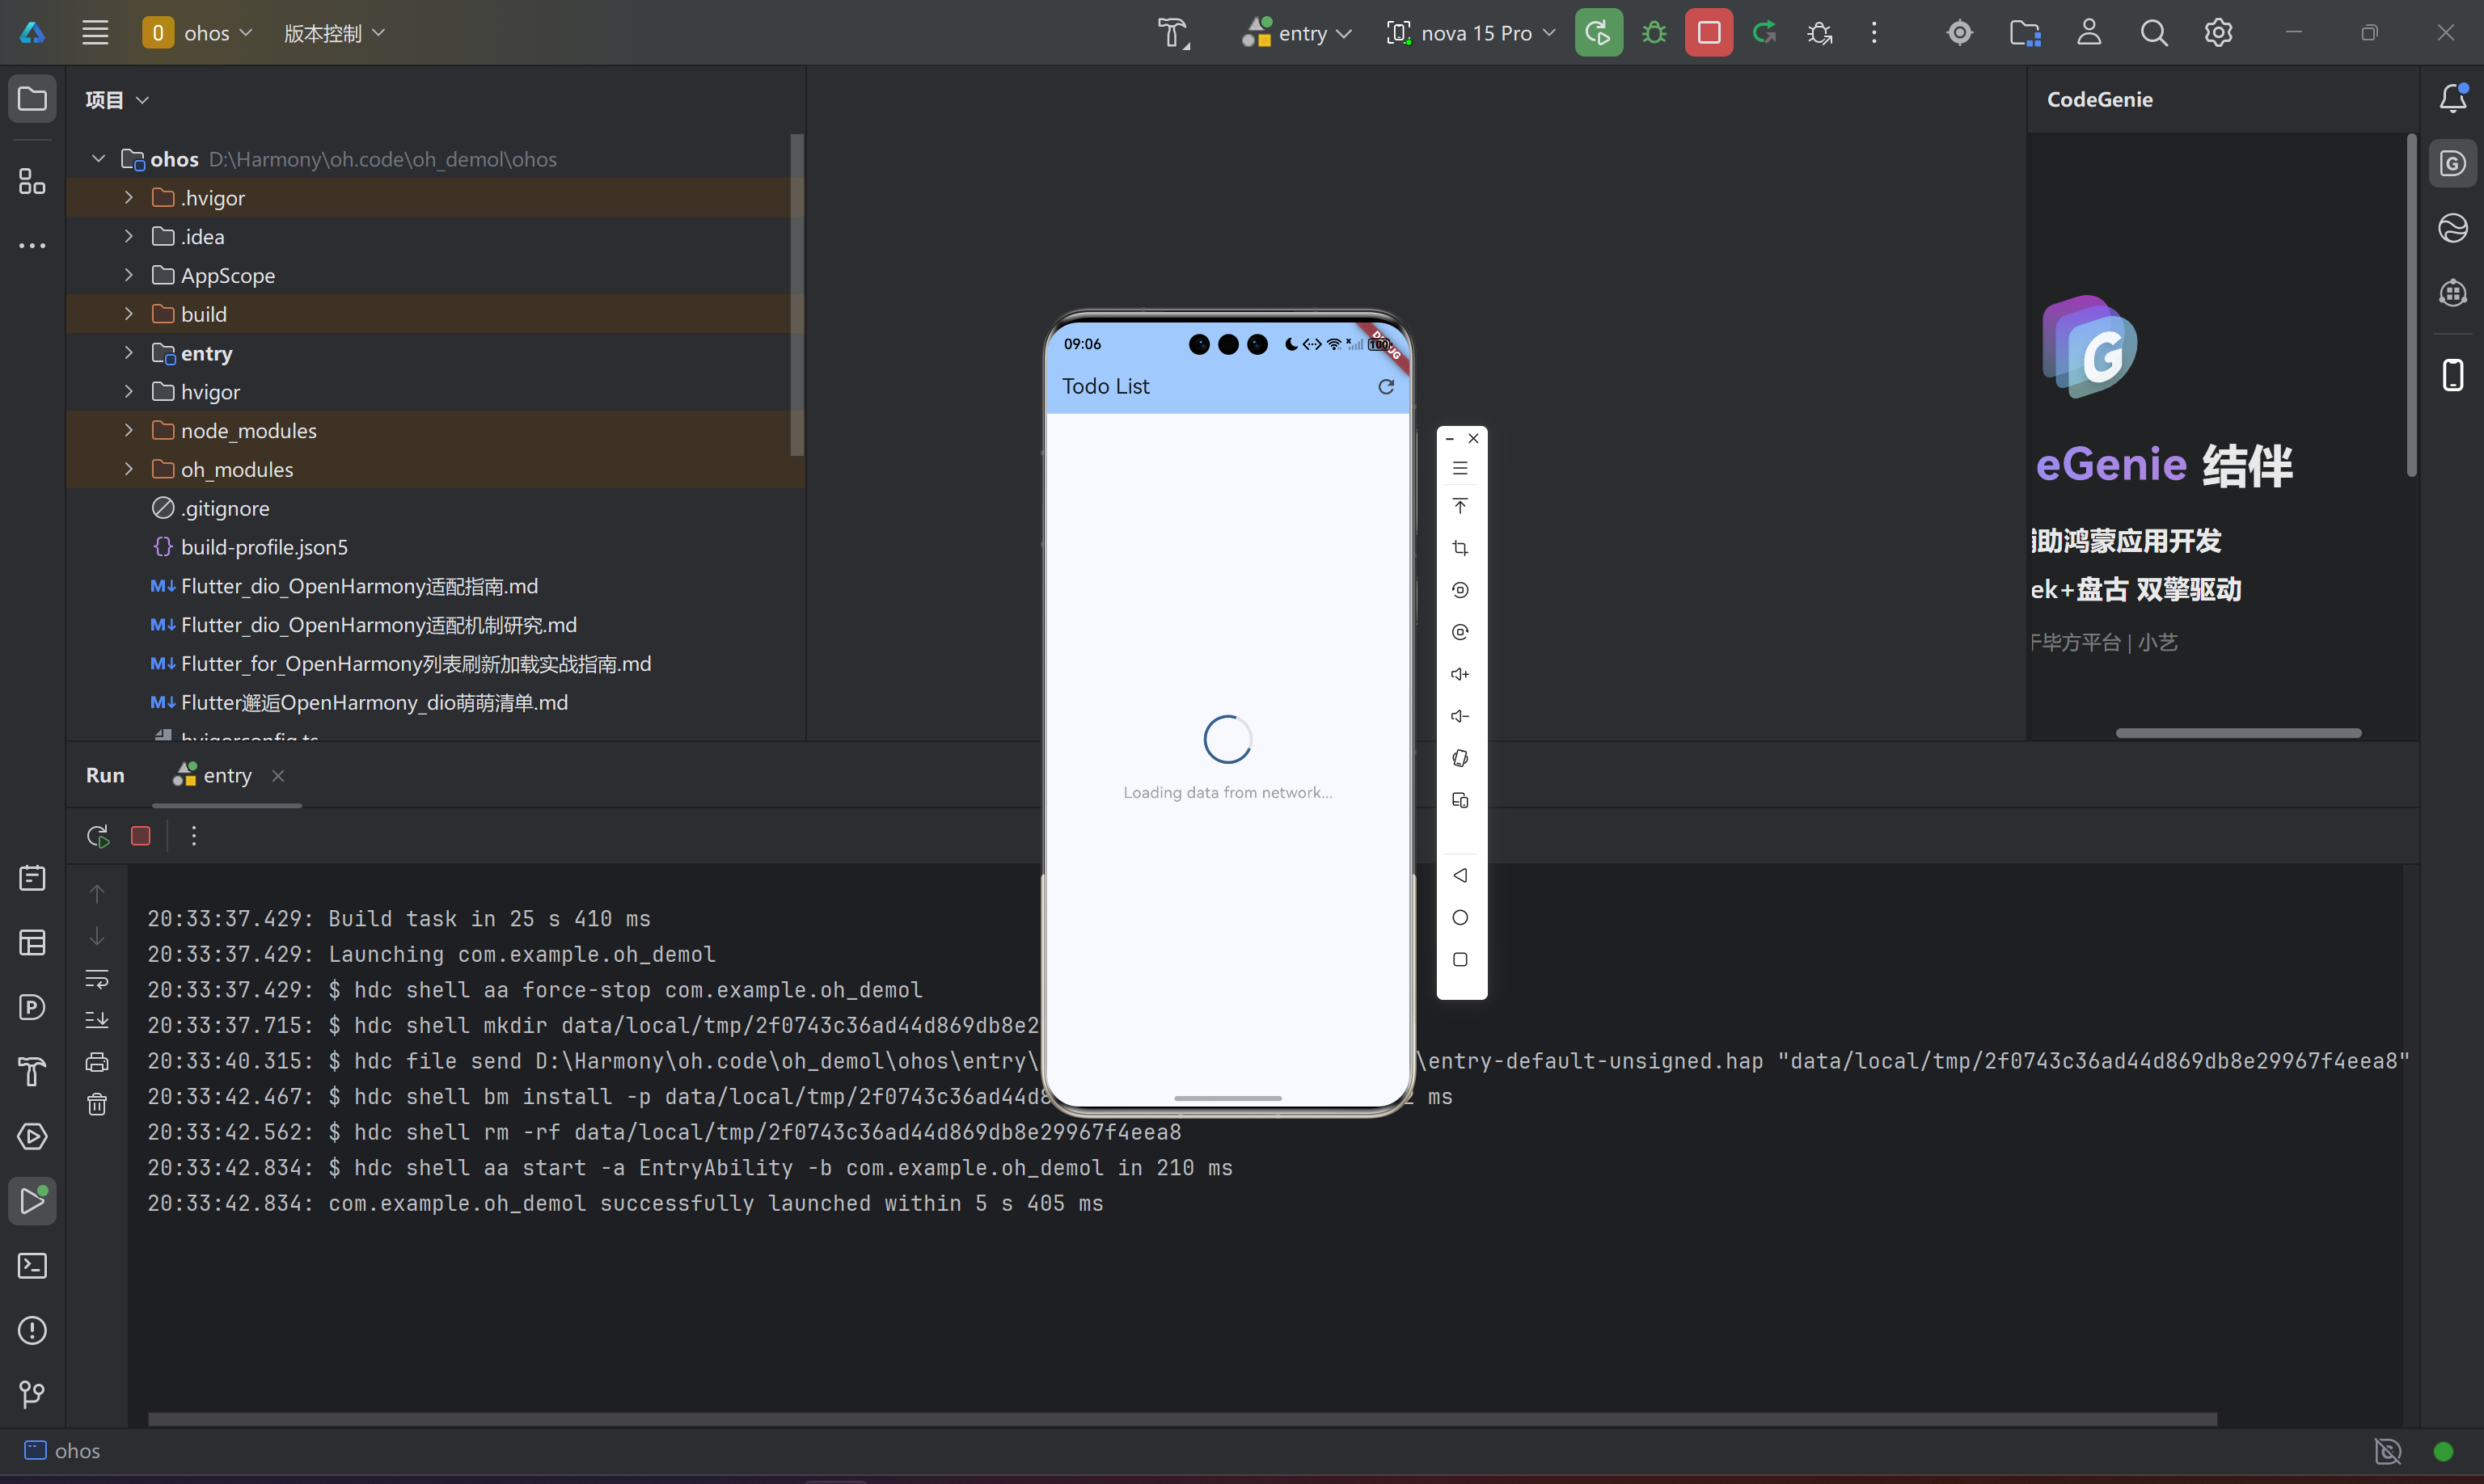The height and width of the screenshot is (1484, 2484).
Task: Open the main hamburger menu
Action: [95, 33]
